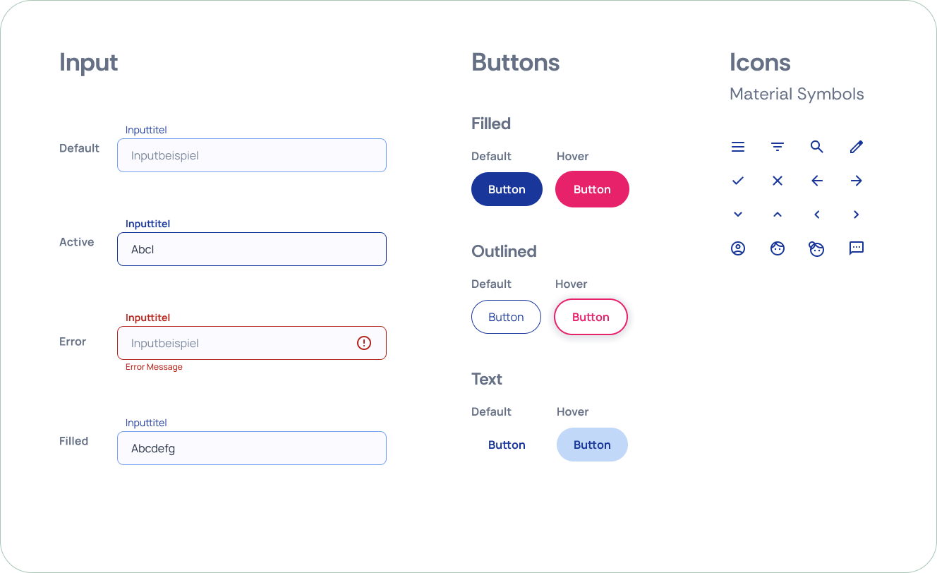
Task: Select the filter list icon
Action: pyautogui.click(x=778, y=147)
